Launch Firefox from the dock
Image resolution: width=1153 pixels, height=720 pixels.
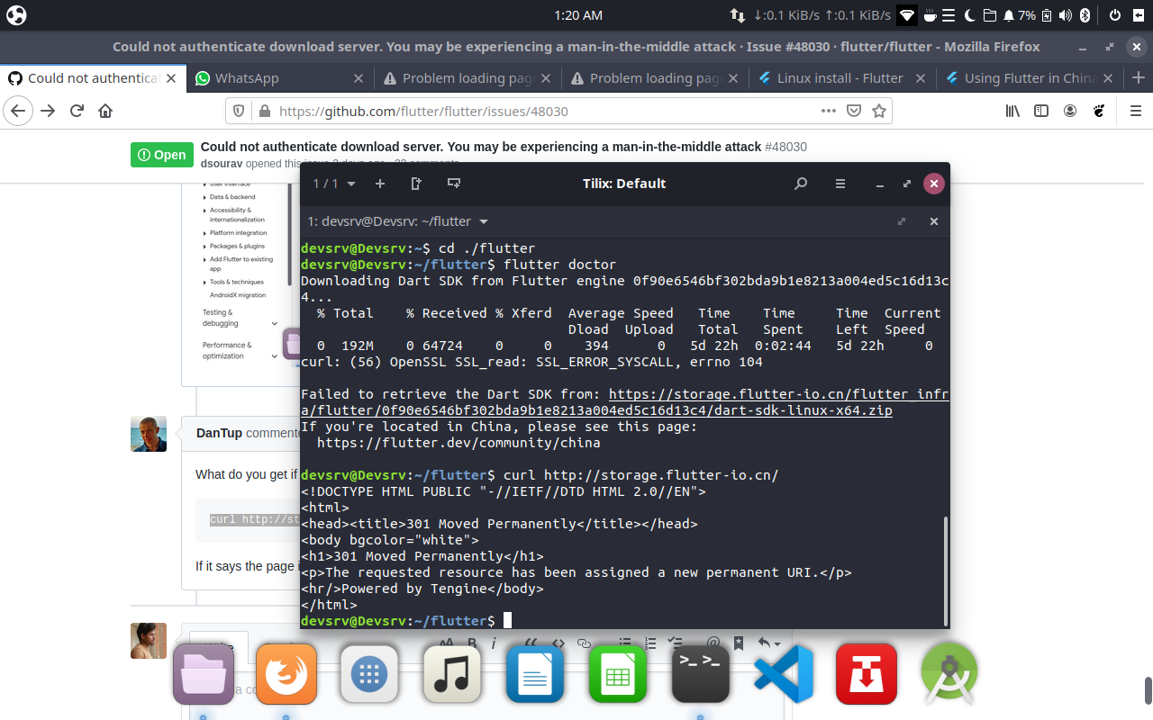[286, 673]
